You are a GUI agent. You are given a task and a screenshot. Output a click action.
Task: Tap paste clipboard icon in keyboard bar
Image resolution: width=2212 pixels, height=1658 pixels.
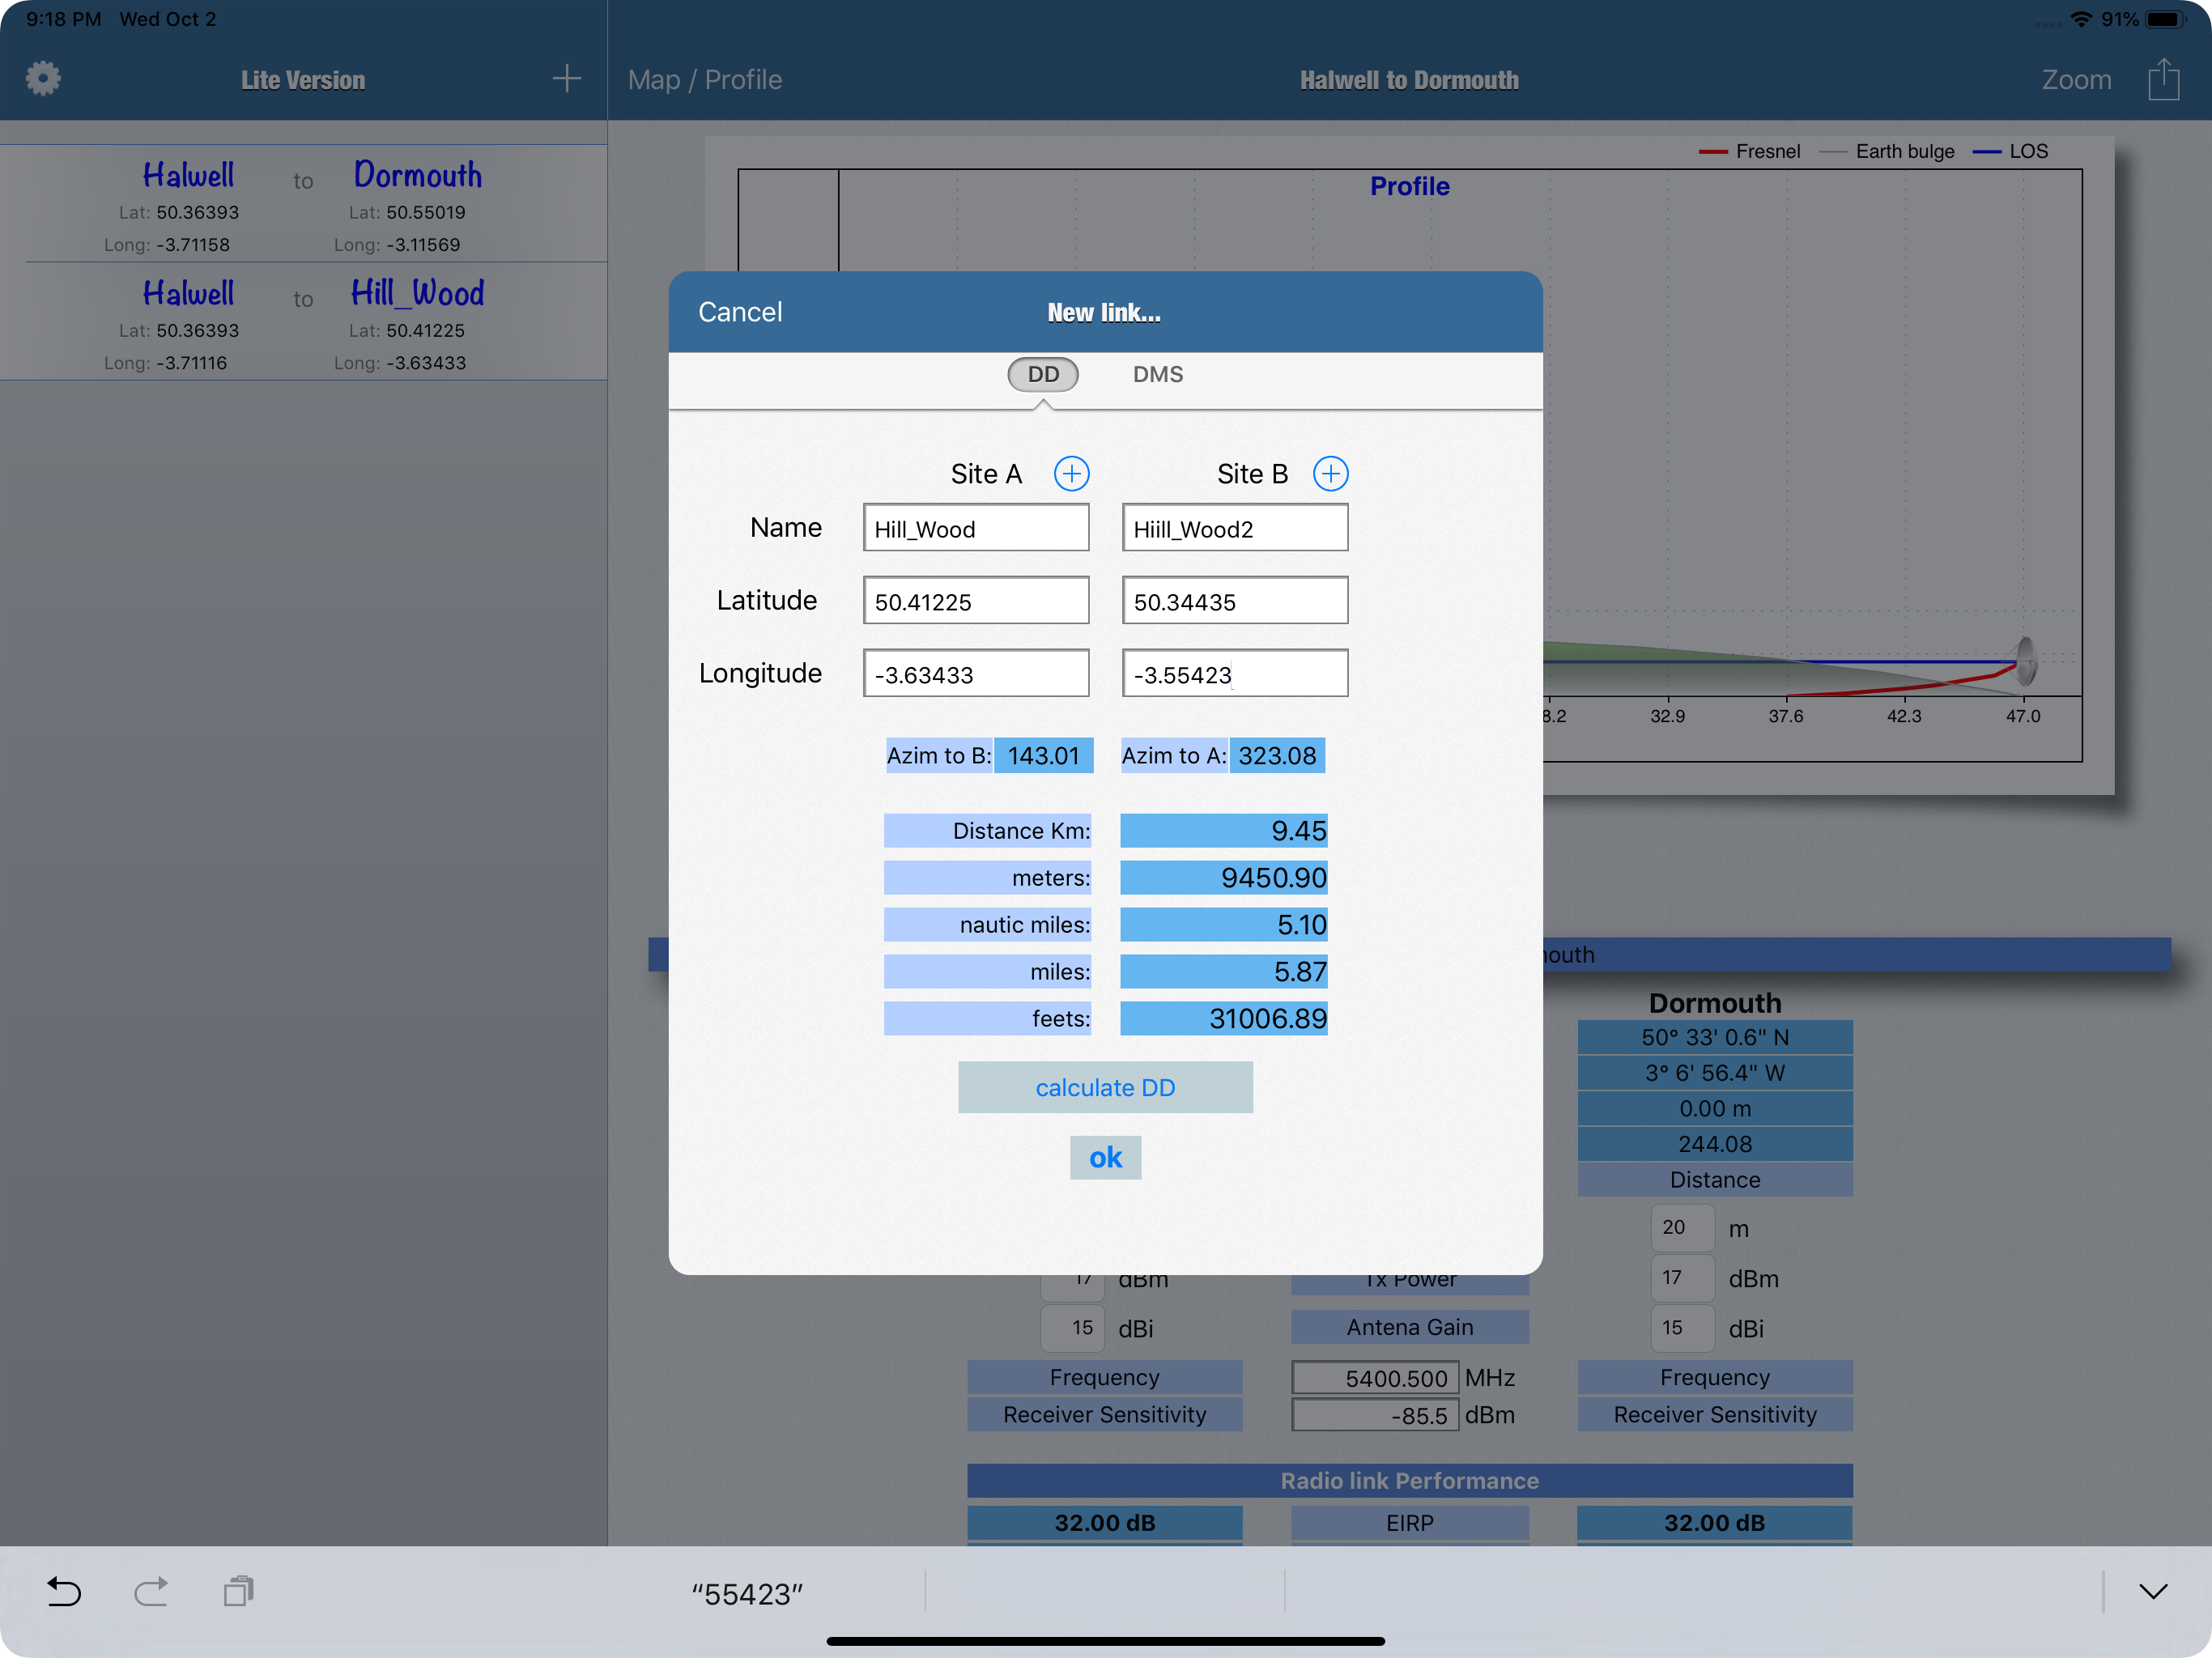(238, 1591)
